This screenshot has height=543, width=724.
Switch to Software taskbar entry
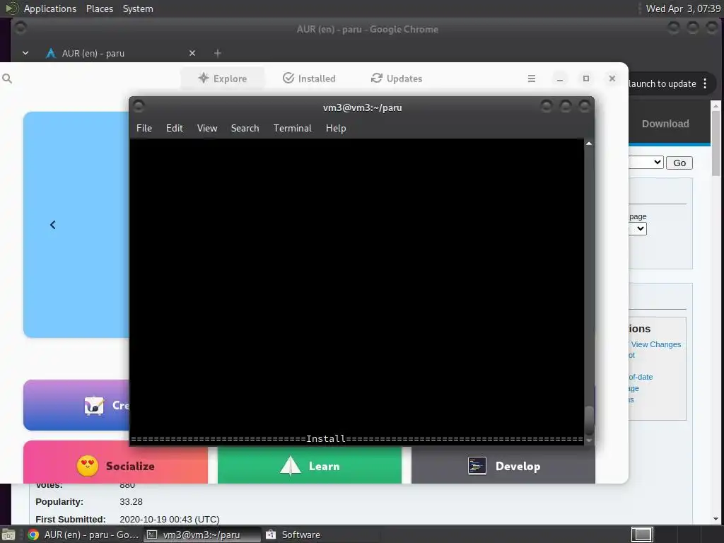293,535
